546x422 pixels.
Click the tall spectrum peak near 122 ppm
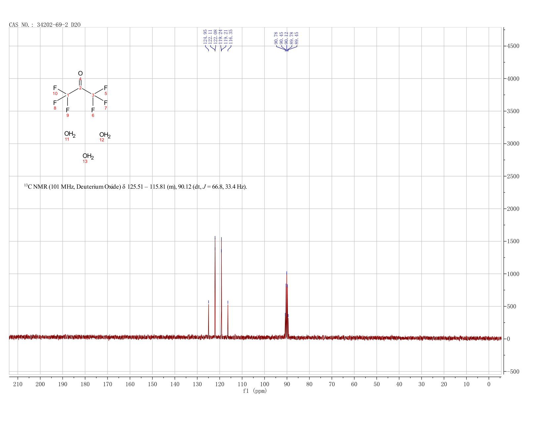[215, 288]
